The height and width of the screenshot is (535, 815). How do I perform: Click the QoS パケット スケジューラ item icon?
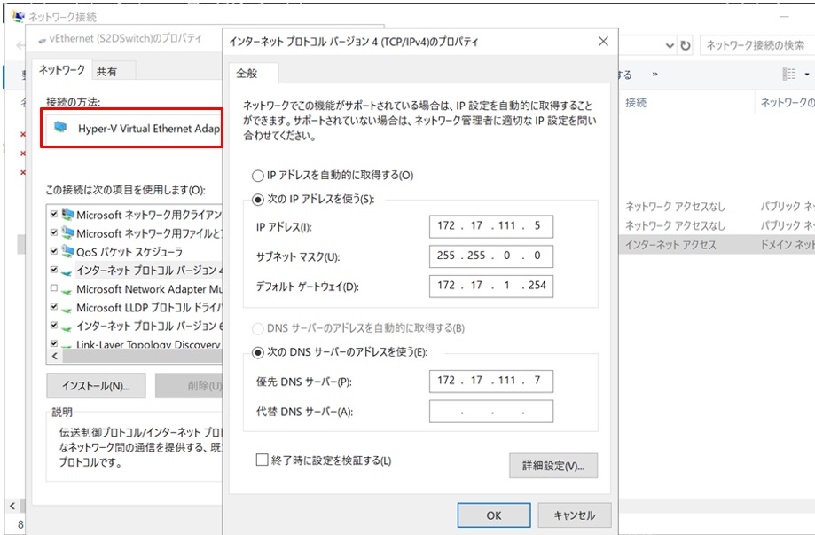(67, 252)
